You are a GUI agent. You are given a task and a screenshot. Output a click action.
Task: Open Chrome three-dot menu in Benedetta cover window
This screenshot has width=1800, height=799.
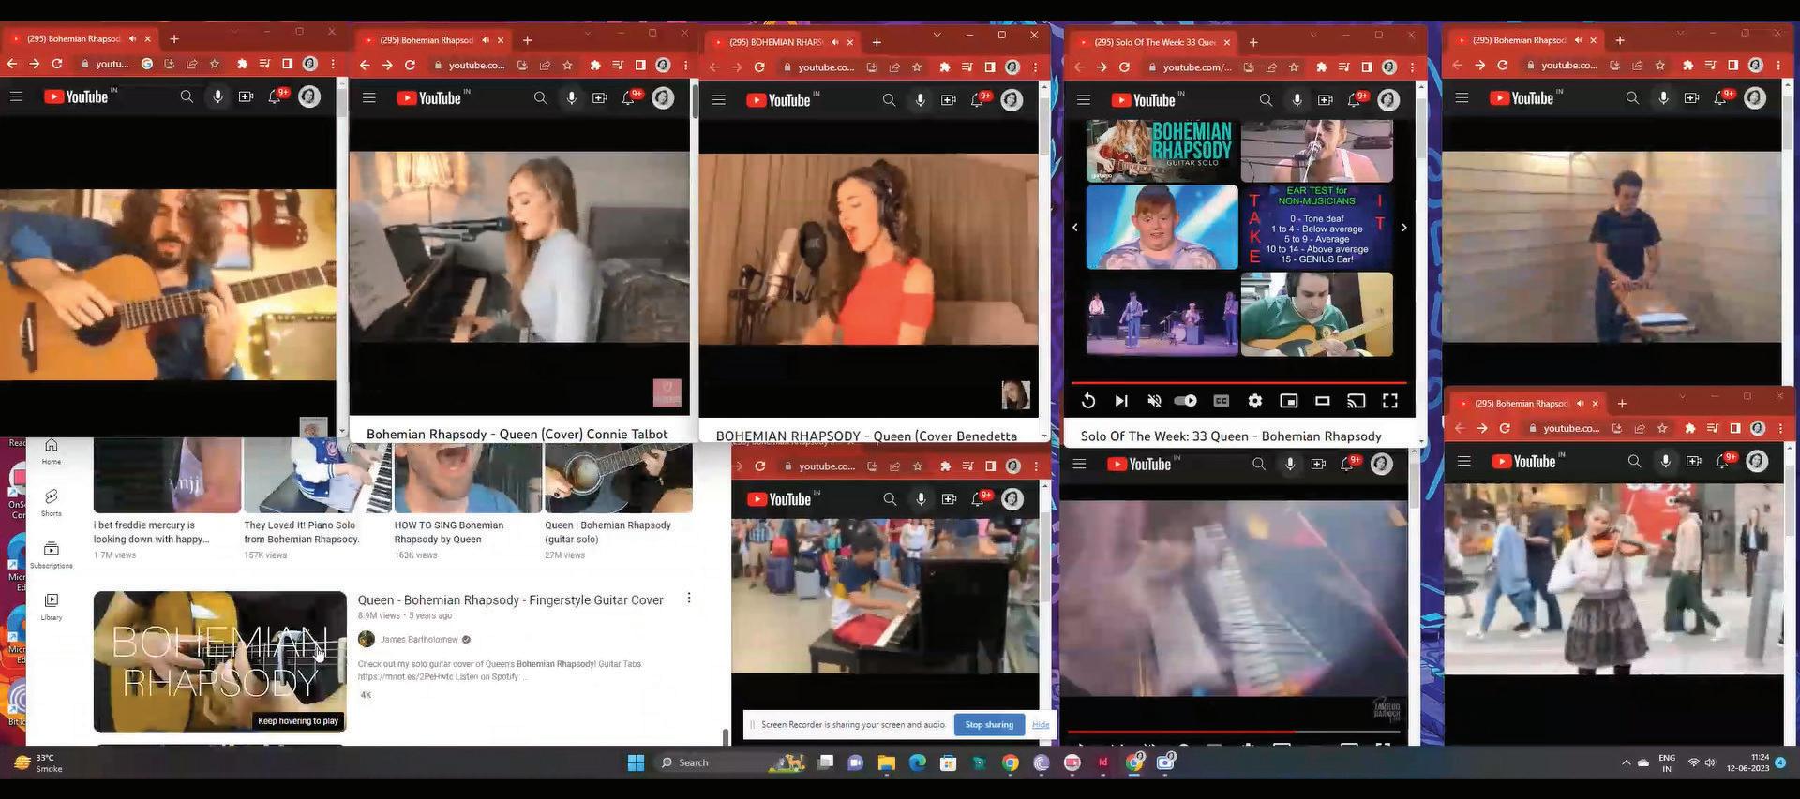pos(1035,67)
